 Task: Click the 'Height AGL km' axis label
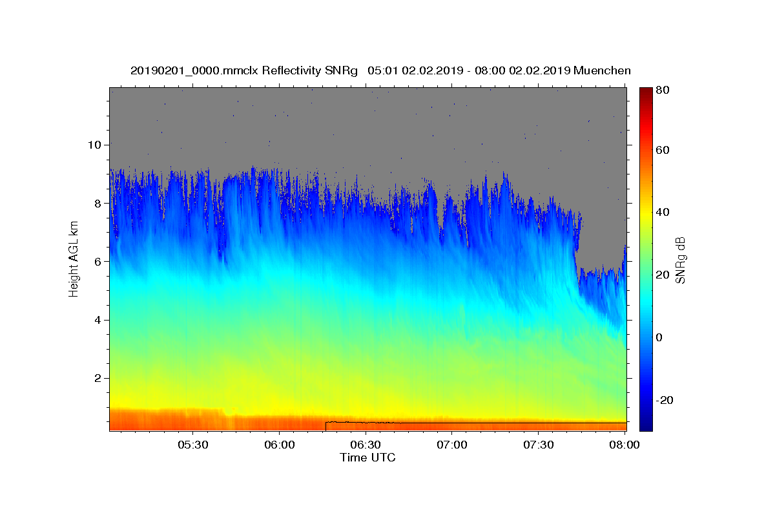[74, 259]
